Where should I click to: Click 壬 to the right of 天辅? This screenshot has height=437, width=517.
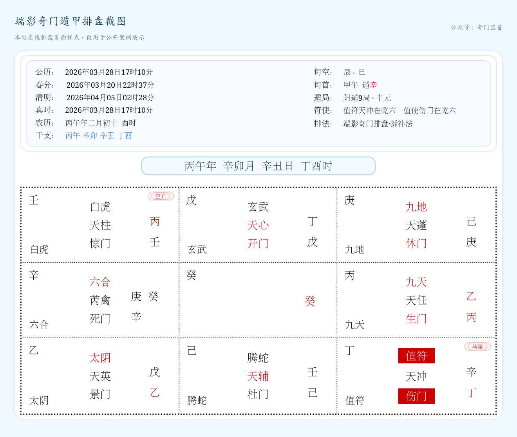point(313,372)
